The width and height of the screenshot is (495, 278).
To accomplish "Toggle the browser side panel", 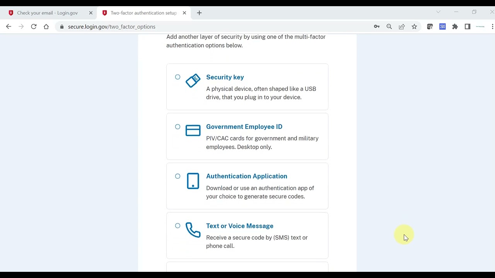I will coord(468,27).
